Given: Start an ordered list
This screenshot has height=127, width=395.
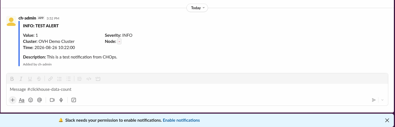Looking at the screenshot, I should [59, 79].
